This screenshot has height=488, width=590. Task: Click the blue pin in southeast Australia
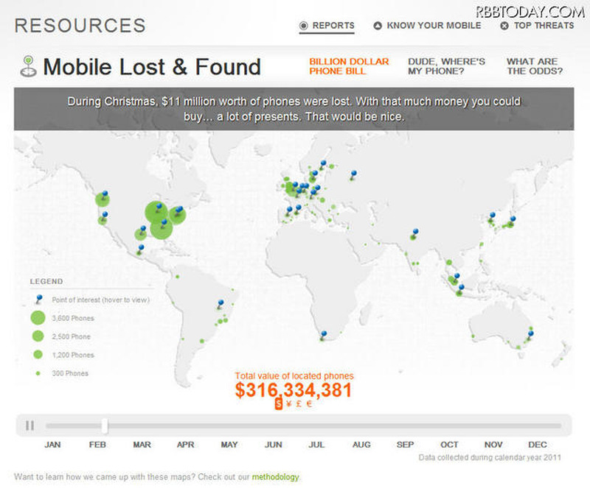[530, 333]
